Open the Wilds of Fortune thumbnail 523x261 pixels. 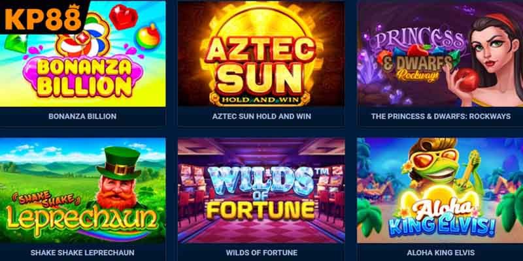pos(261,191)
